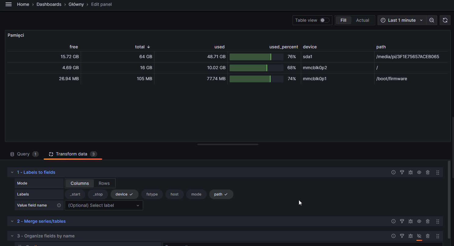Toggle the Table view switch
The image size is (454, 246).
[x=325, y=20]
